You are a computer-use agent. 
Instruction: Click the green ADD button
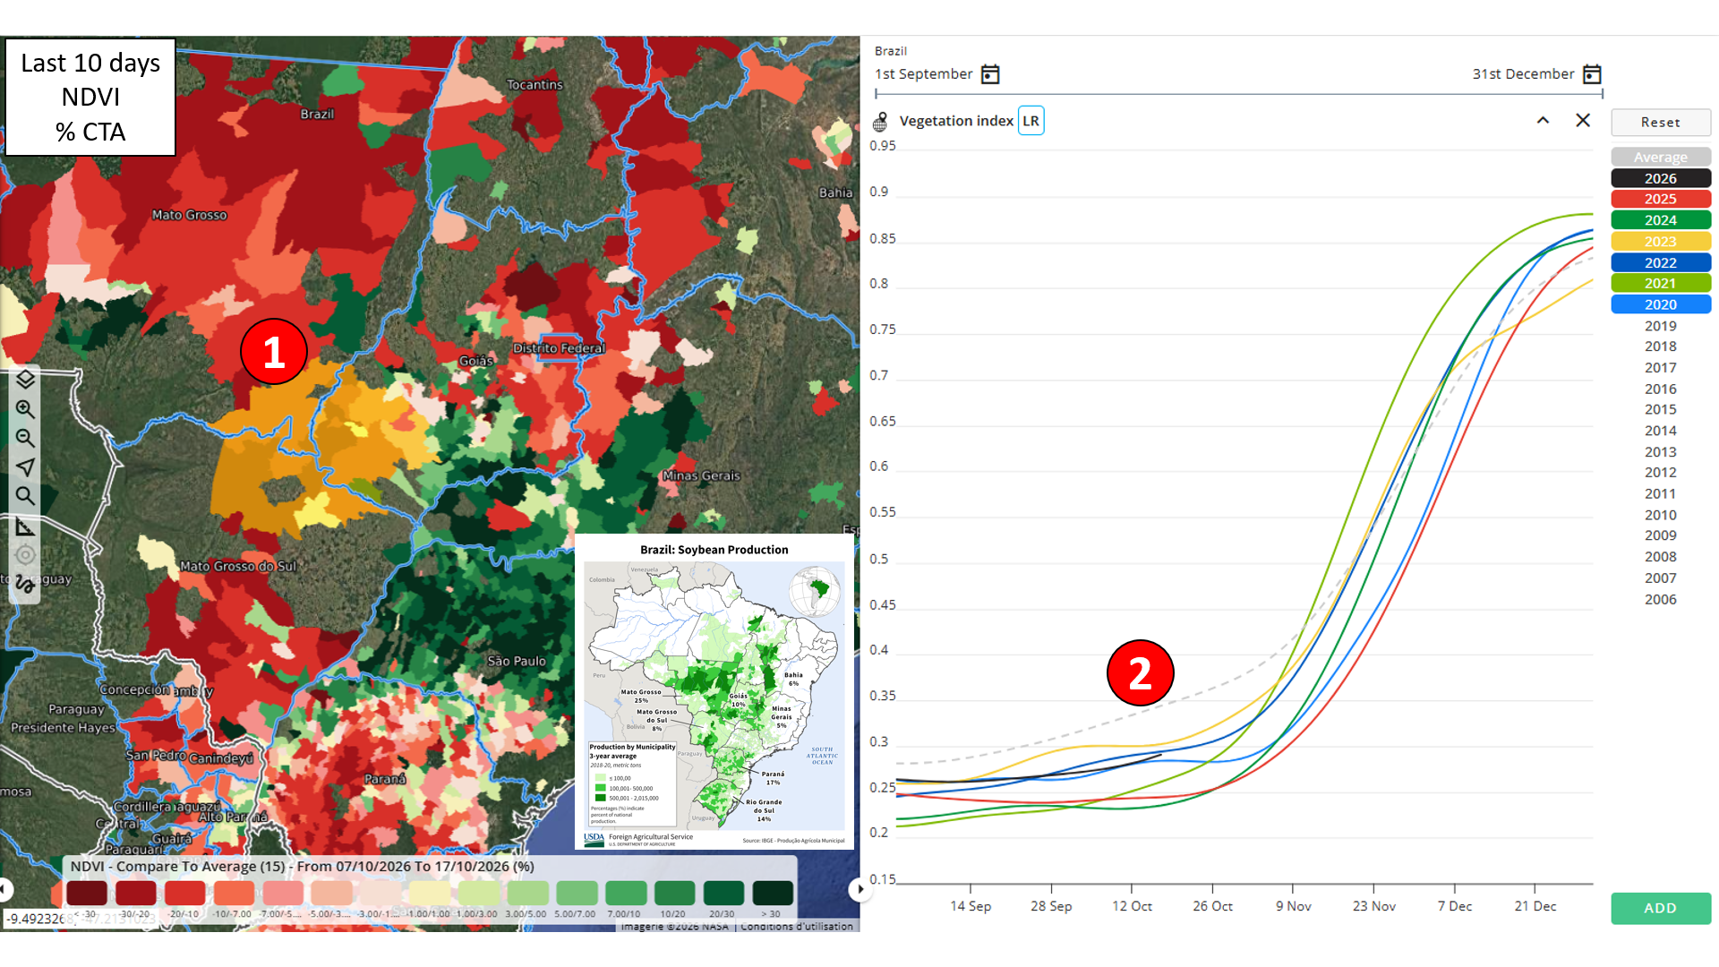[1661, 908]
